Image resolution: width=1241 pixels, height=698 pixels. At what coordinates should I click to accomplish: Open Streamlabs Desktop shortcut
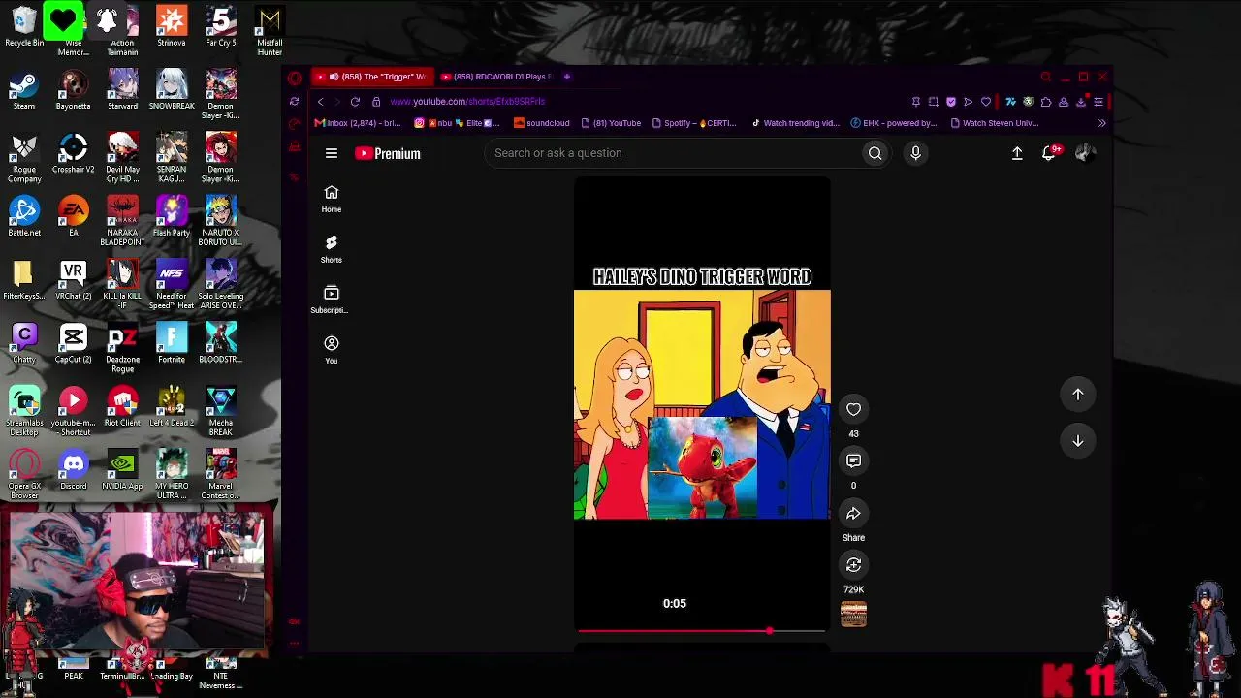(24, 411)
